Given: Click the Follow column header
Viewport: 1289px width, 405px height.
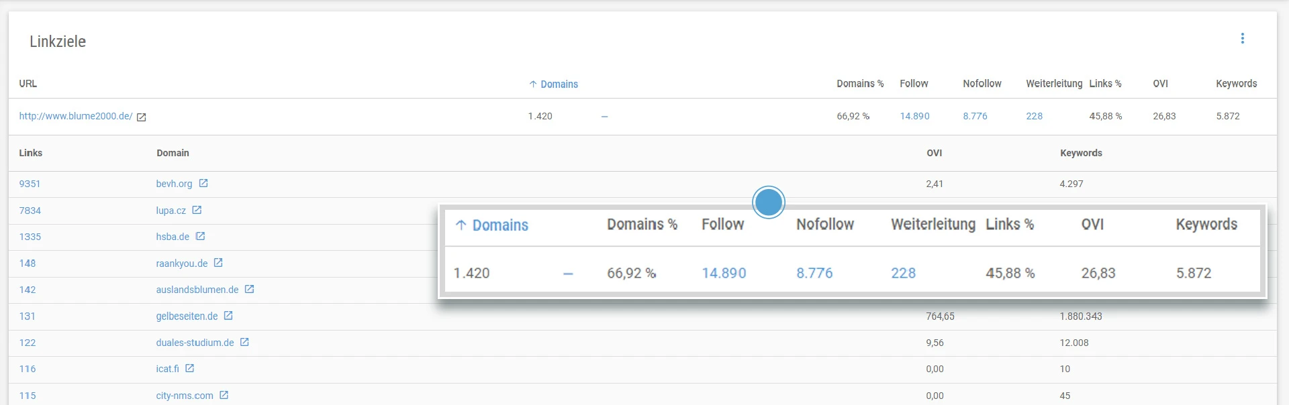Looking at the screenshot, I should [x=914, y=84].
